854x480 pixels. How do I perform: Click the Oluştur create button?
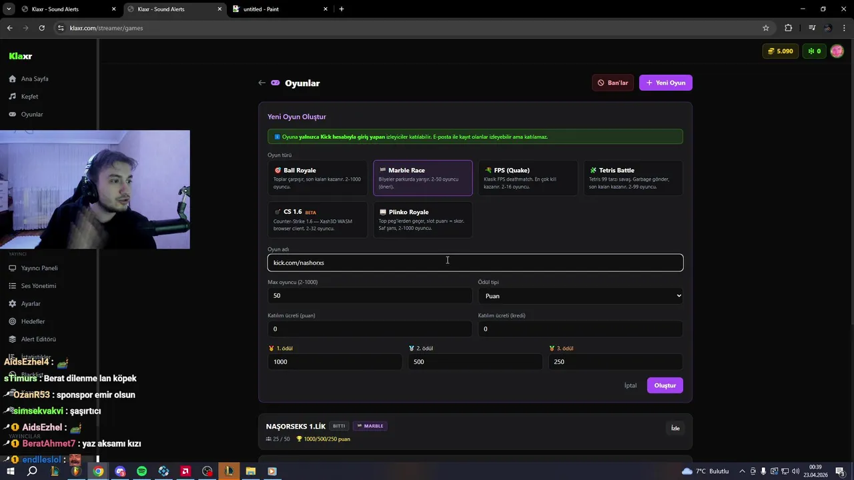coord(665,385)
